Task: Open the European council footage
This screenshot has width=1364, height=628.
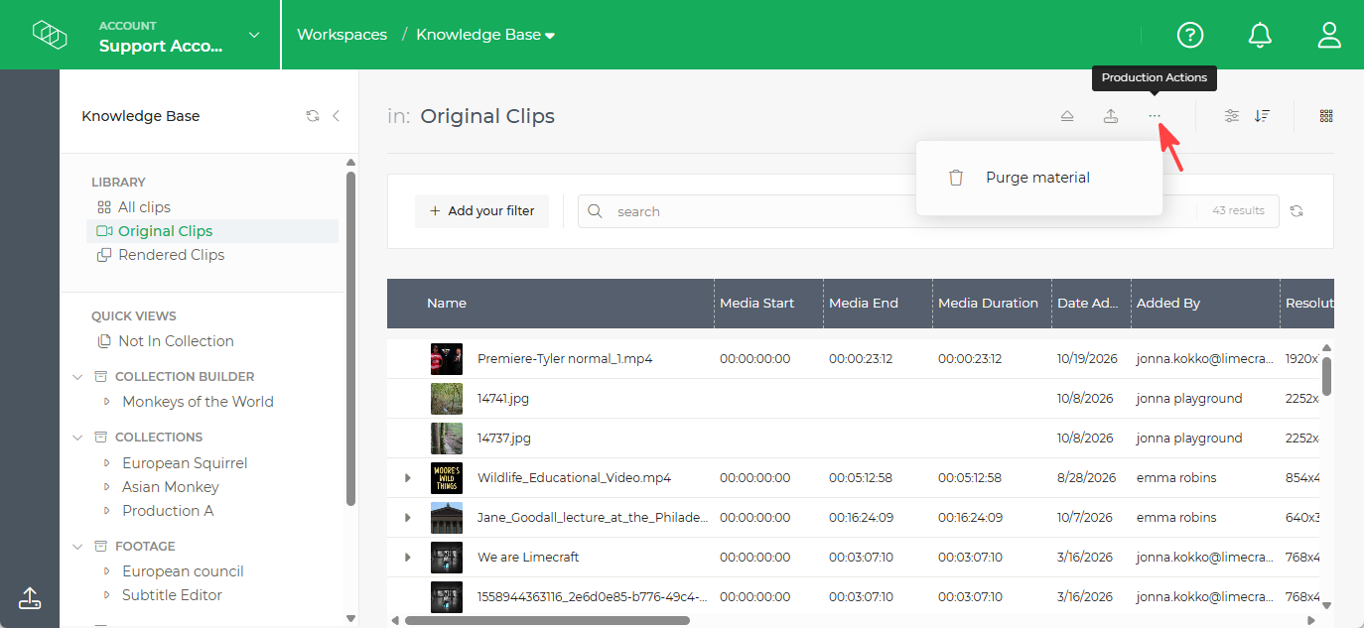Action: 183,571
